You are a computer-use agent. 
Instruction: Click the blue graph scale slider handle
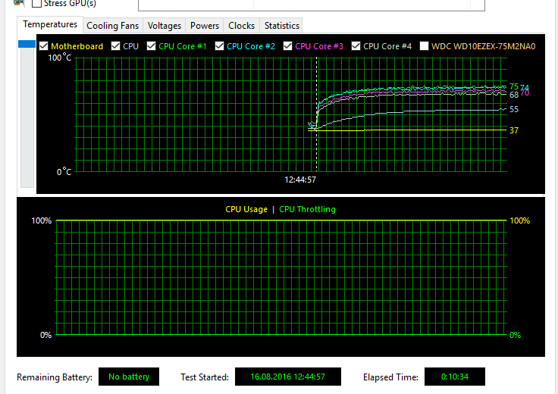coord(27,44)
